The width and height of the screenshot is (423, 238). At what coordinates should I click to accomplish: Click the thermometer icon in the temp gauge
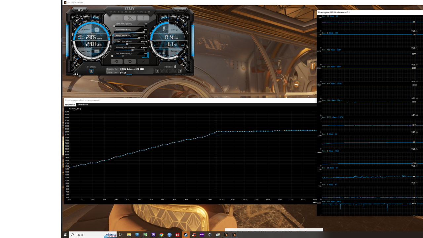164,52
